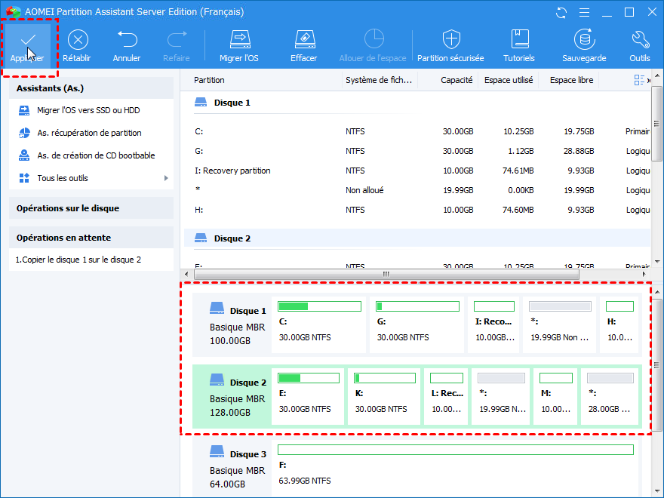The width and height of the screenshot is (664, 498).
Task: Click the K: 30.00GB NTFS block on Disque 2
Action: (384, 396)
